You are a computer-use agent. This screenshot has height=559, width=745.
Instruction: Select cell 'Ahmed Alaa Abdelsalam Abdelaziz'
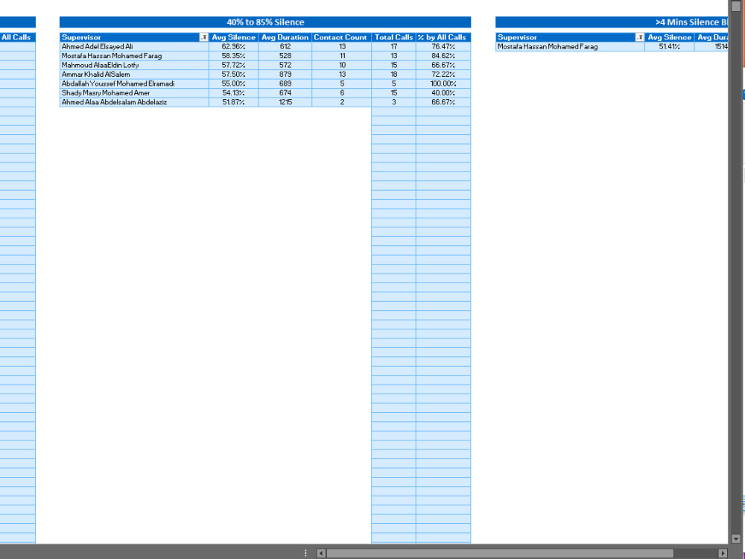click(x=134, y=102)
